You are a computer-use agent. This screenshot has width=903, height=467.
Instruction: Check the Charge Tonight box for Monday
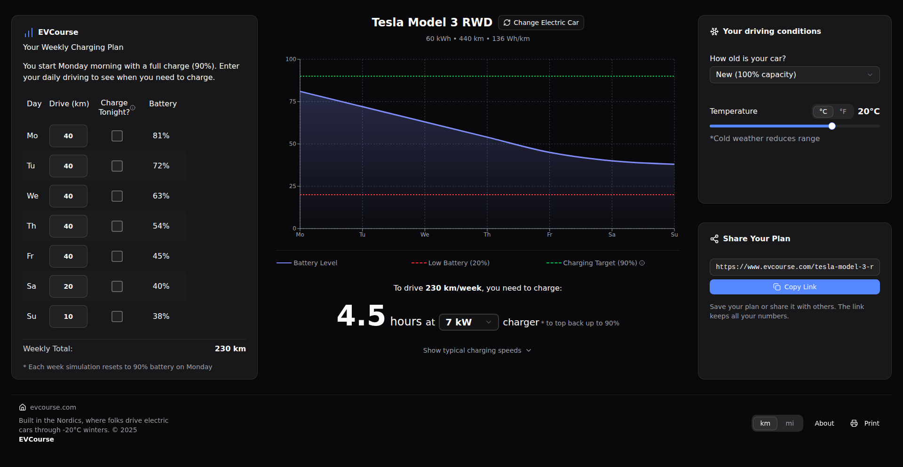[117, 135]
